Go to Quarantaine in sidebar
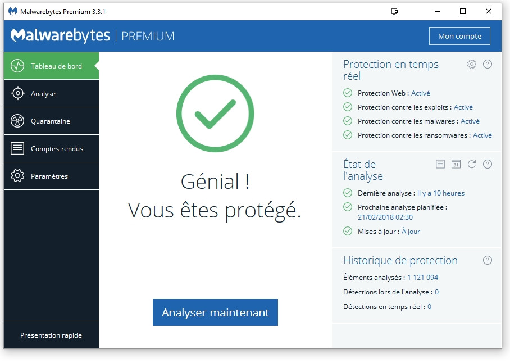Image resolution: width=510 pixels, height=363 pixels. click(x=51, y=121)
